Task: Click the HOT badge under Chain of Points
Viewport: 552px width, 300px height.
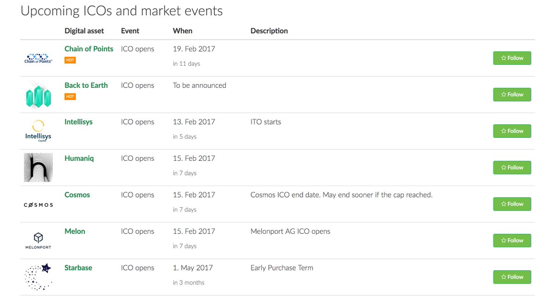Action: [70, 60]
